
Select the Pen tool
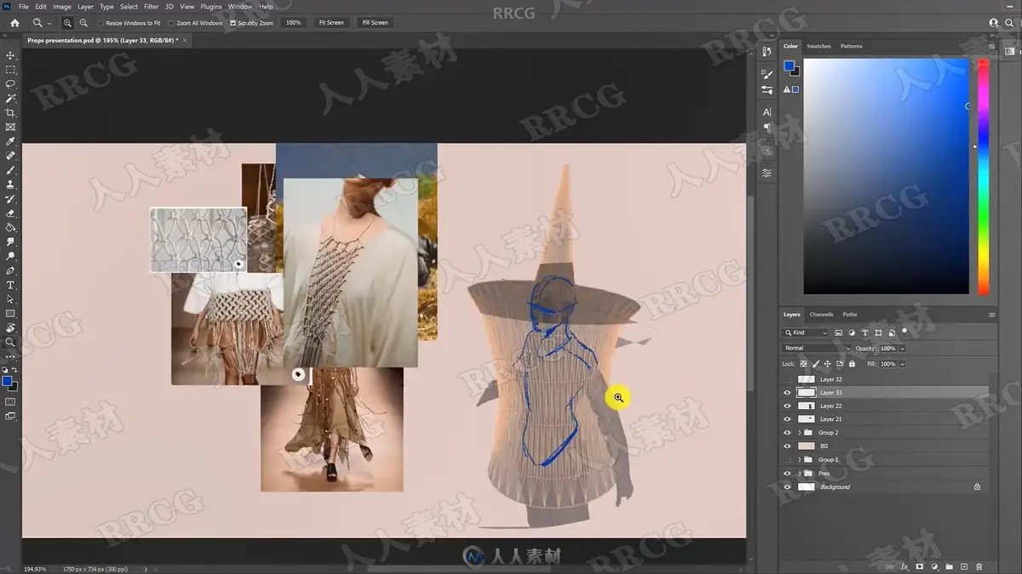coord(11,270)
